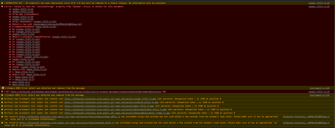Open vendor.7f373.js:123 link in zs.render row
The image size is (335, 128).
[x=36, y=57]
